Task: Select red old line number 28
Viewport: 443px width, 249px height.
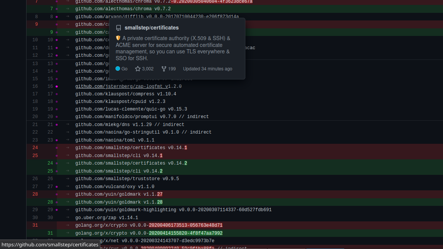Action: (x=35, y=194)
